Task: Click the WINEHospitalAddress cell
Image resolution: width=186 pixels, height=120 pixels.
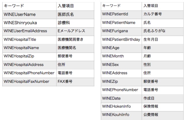Action: [24, 65]
